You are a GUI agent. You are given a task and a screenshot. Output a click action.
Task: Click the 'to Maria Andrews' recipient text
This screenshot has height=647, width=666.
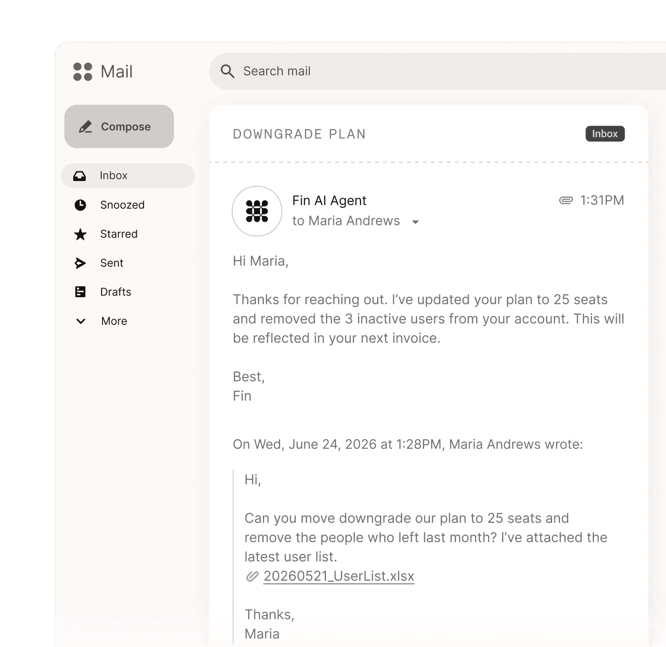[x=346, y=221]
